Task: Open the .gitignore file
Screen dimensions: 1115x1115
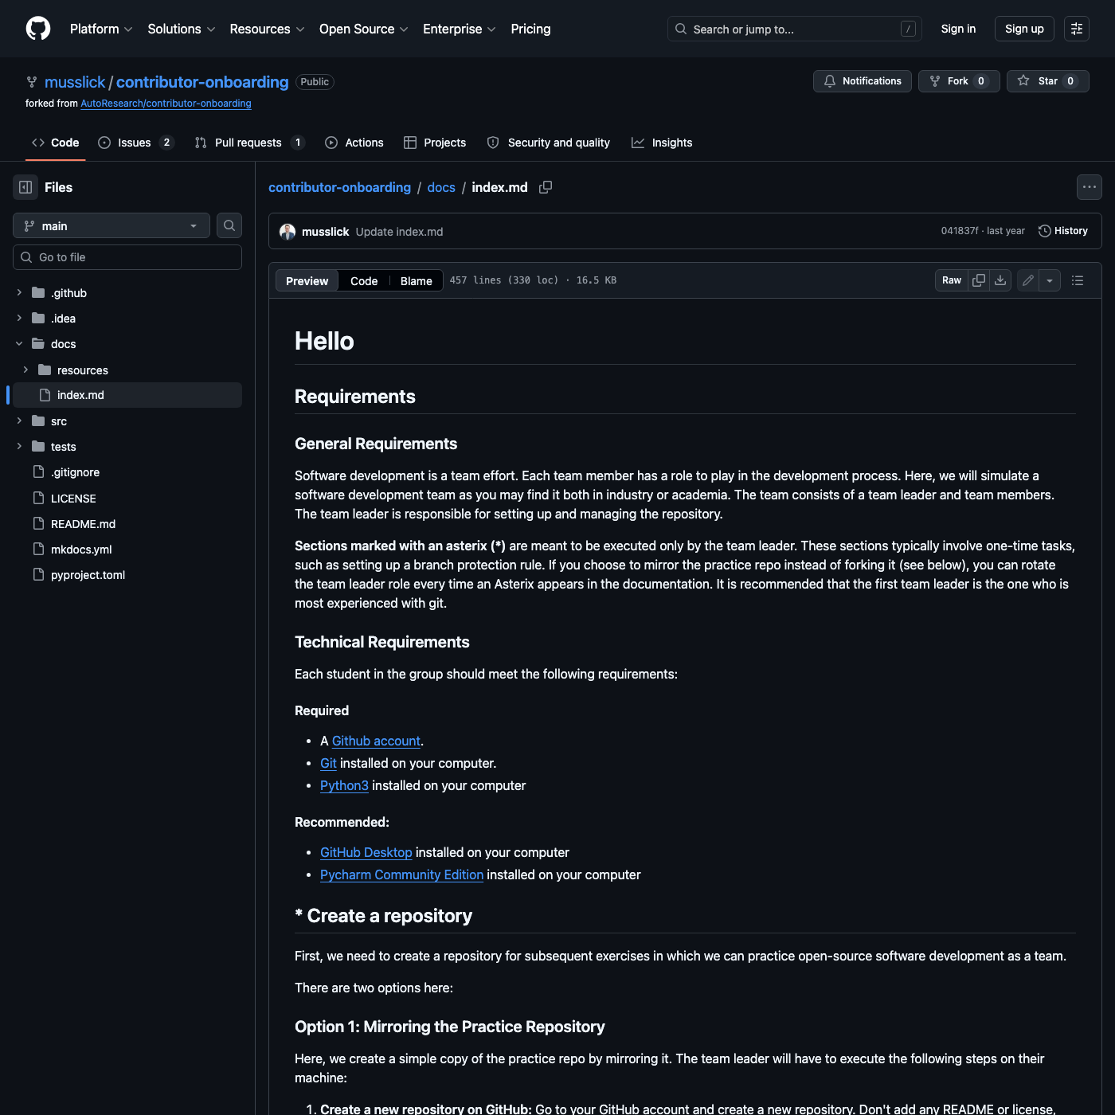Action: [75, 472]
